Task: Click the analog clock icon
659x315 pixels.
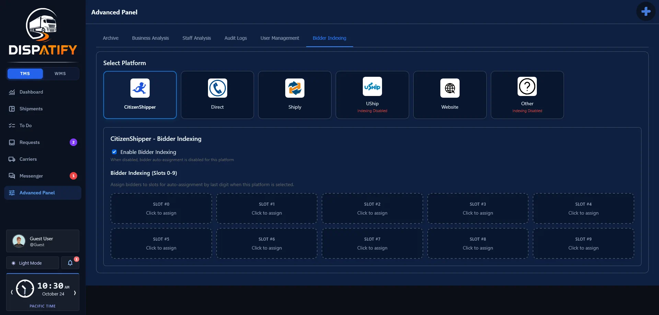Action: tap(25, 289)
